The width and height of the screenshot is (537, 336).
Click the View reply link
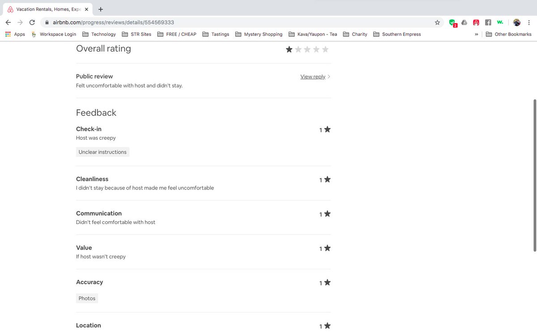tap(312, 77)
